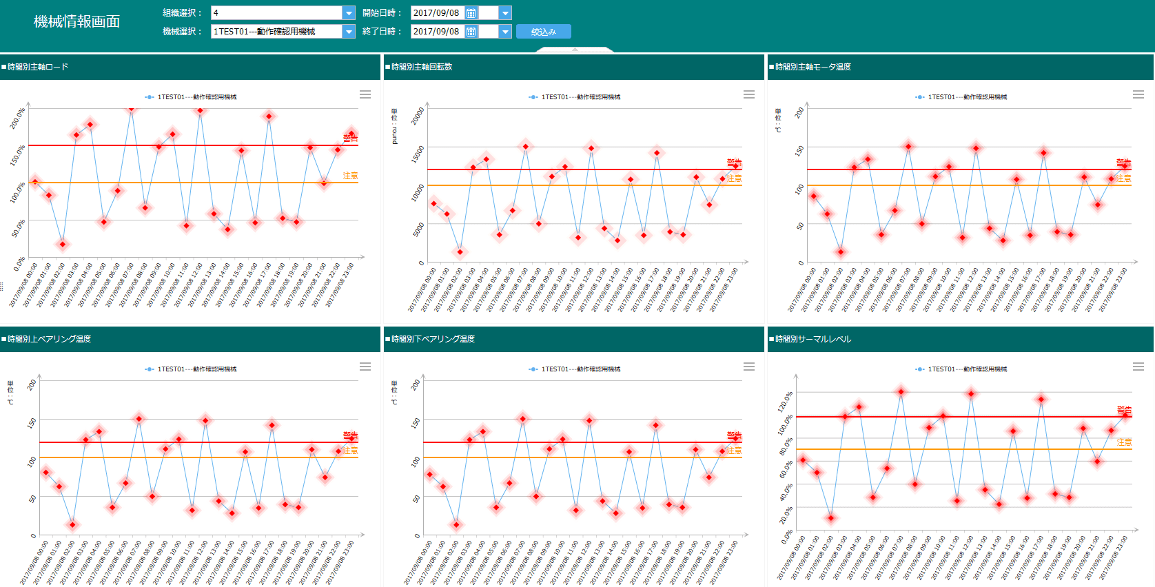Image resolution: width=1155 pixels, height=587 pixels.
Task: Open chart menu for 時間別主軸モータ温度
Action: pos(1138,94)
